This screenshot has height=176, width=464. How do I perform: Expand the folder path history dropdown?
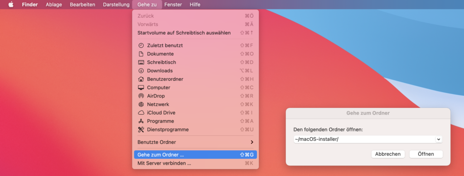coord(439,139)
